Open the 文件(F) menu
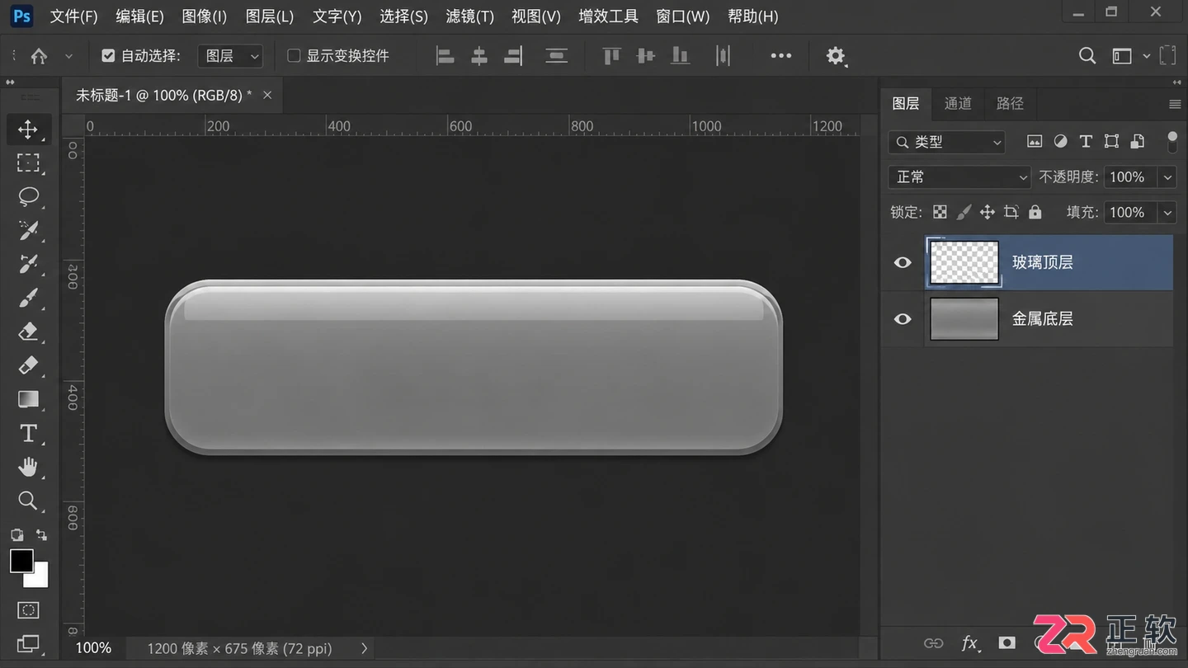The height and width of the screenshot is (668, 1188). point(73,16)
